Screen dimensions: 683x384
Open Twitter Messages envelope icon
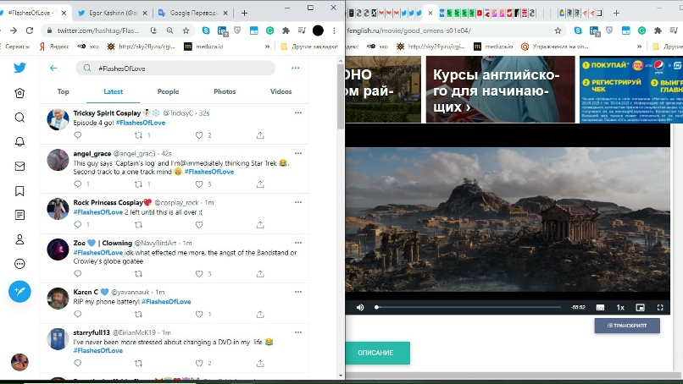pos(19,167)
